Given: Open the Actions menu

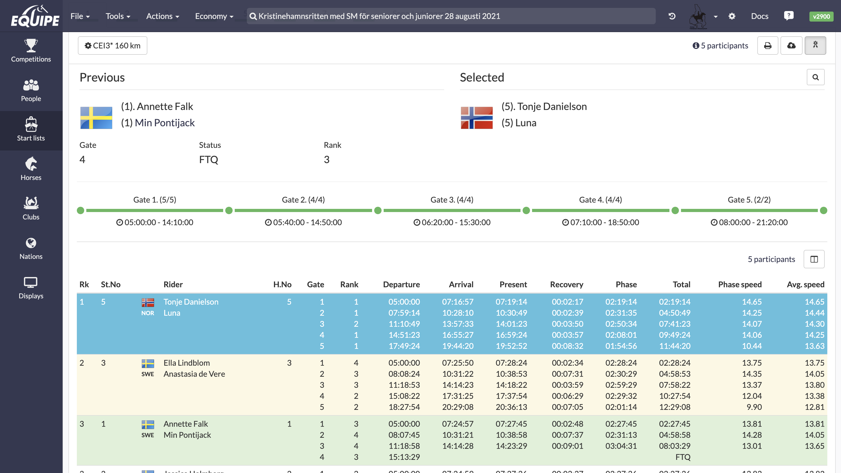Looking at the screenshot, I should pyautogui.click(x=163, y=16).
